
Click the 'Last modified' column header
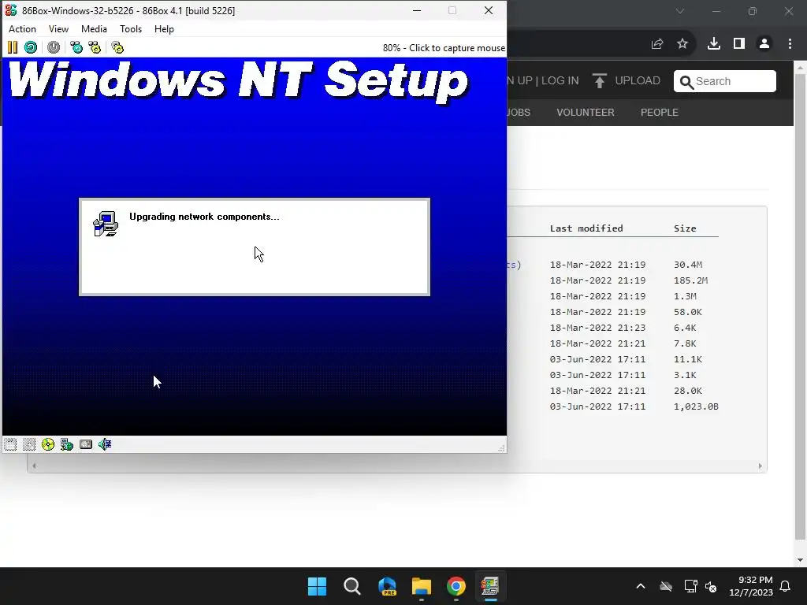586,228
